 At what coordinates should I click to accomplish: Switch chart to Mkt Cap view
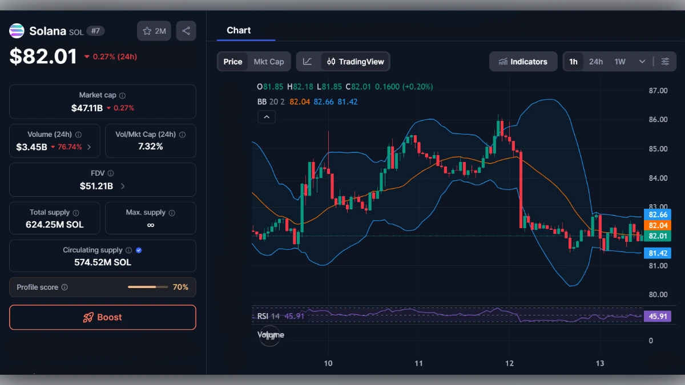pyautogui.click(x=269, y=61)
